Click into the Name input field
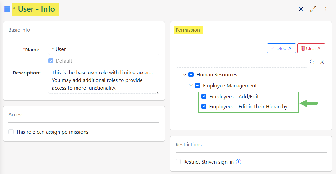This screenshot has height=174, width=336. 104,49
